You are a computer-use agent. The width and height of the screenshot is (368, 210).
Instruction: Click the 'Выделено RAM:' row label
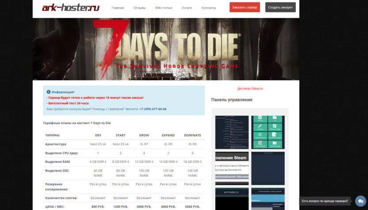click(58, 162)
